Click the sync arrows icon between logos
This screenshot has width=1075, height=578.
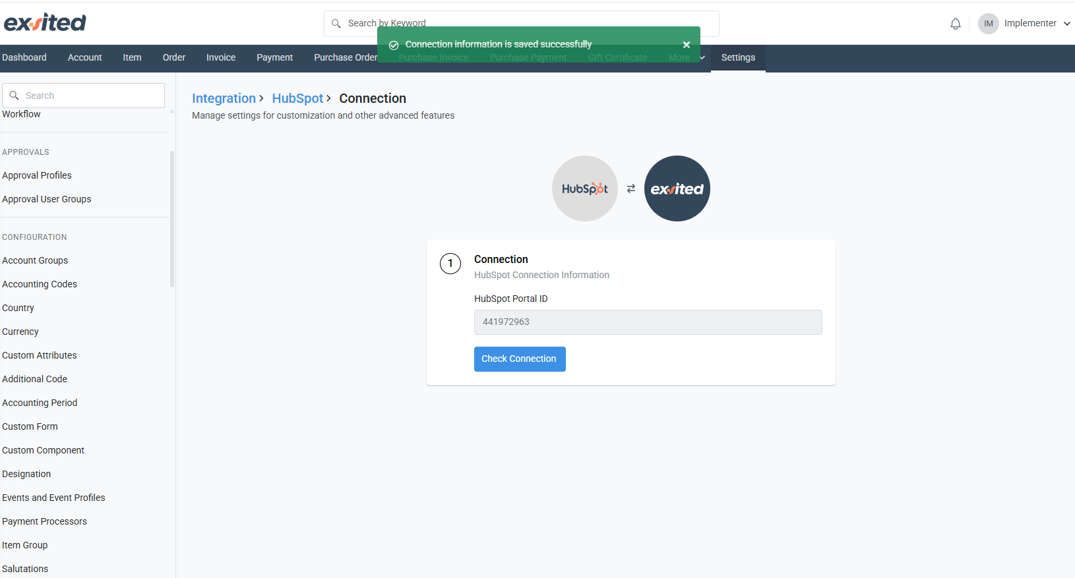[631, 188]
